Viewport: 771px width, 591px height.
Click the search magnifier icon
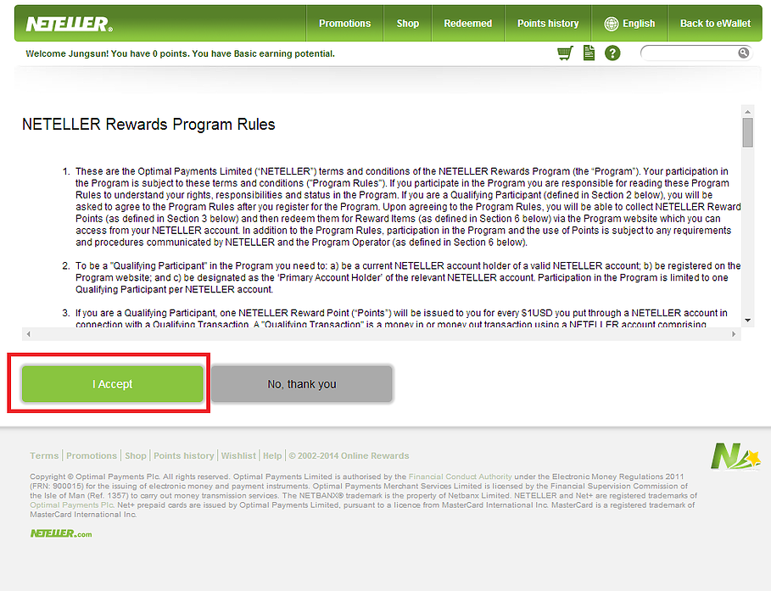coord(744,53)
